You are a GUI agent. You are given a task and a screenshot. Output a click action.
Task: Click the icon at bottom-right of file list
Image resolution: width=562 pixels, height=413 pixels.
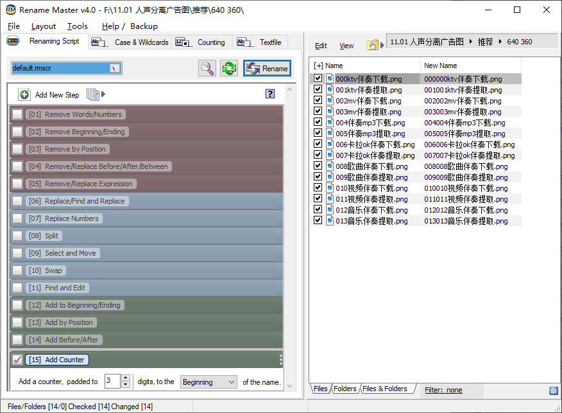point(553,390)
